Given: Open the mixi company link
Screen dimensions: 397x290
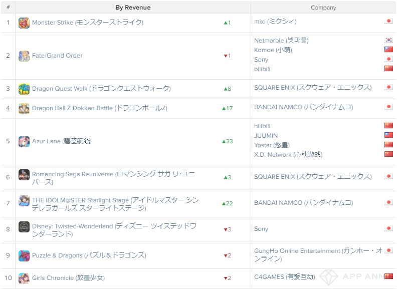Looking at the screenshot, I should pos(275,22).
